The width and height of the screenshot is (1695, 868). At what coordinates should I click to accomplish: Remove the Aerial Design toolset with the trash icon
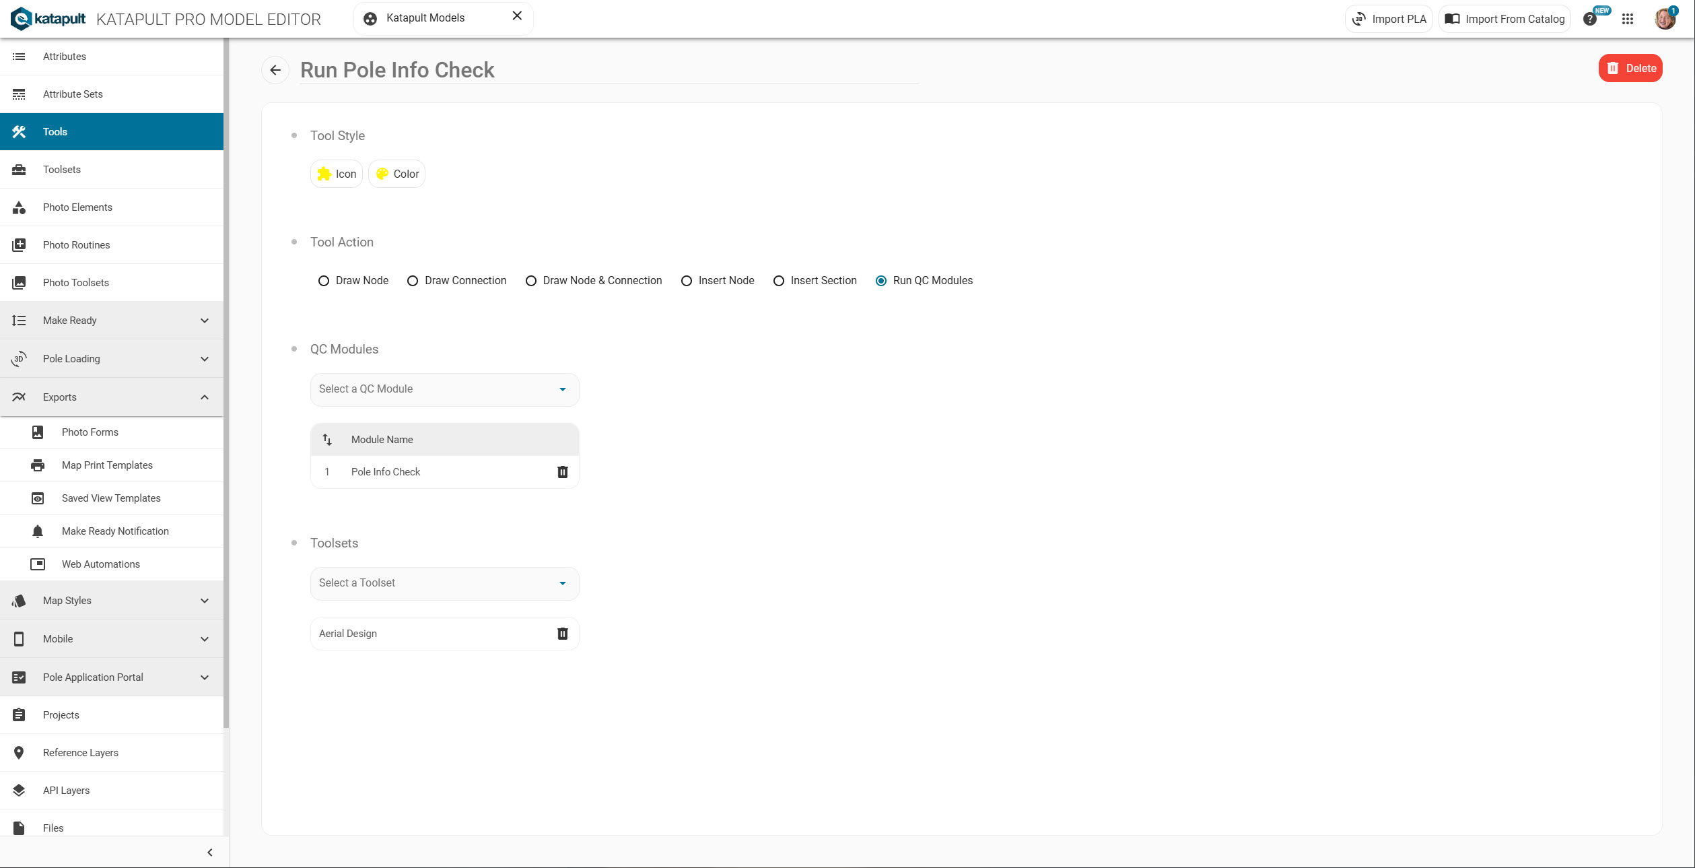point(563,634)
